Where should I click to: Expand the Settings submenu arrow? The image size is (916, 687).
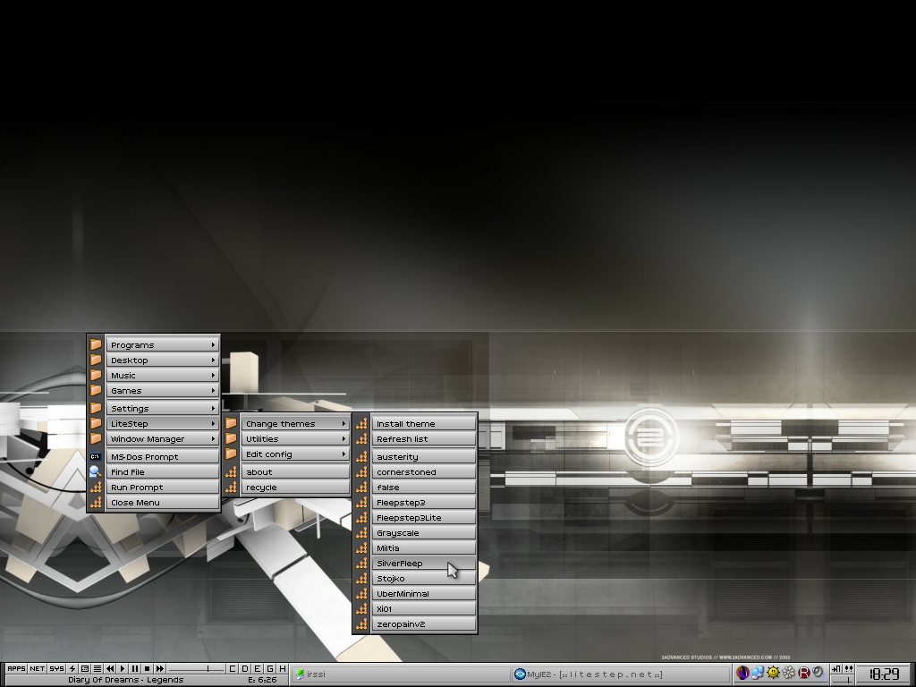tap(213, 408)
